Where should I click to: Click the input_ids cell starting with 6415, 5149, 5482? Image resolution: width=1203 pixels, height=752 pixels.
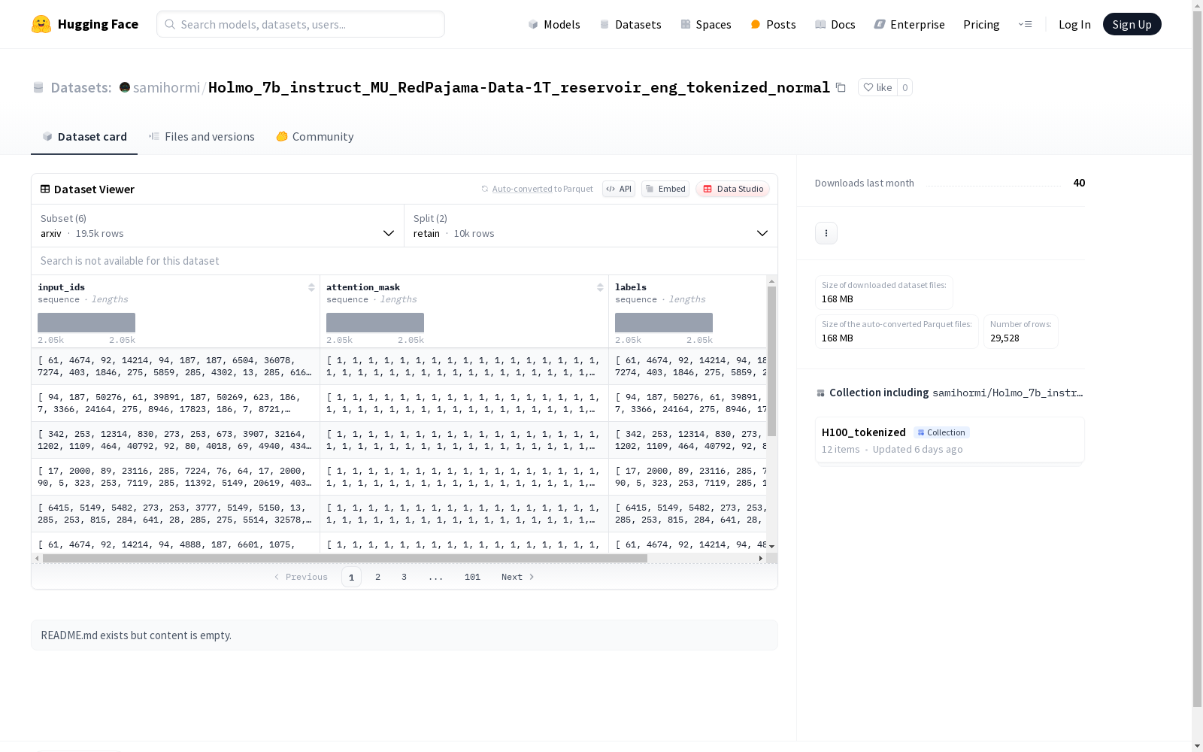(x=176, y=514)
